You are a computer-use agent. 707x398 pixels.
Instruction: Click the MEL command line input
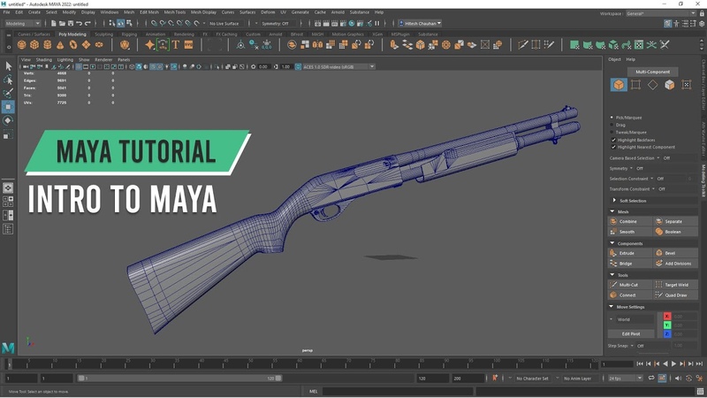coord(398,391)
